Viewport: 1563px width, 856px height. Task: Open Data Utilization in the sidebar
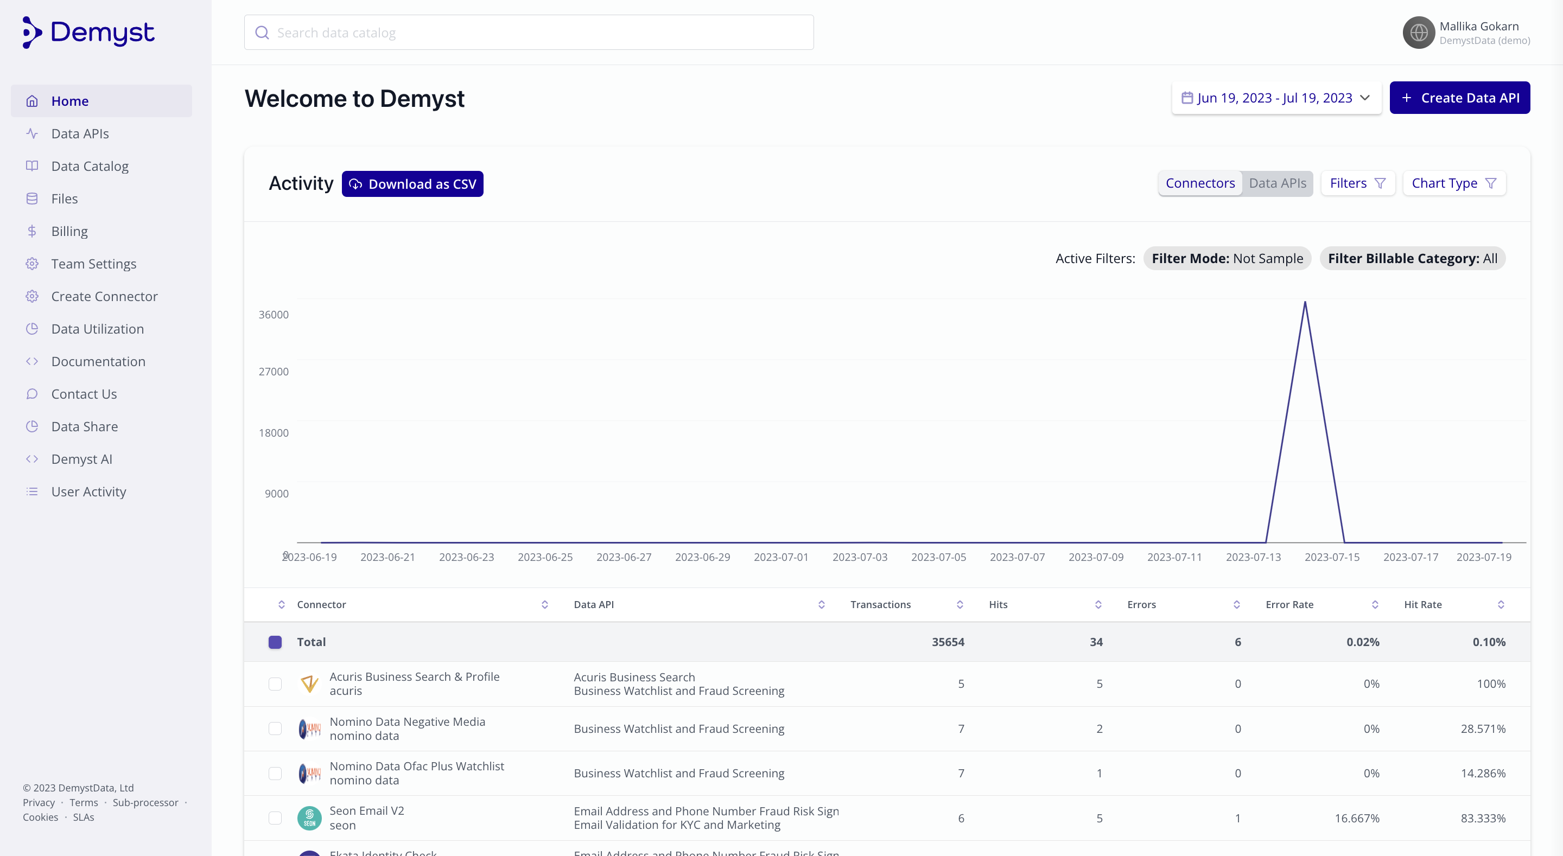(97, 329)
